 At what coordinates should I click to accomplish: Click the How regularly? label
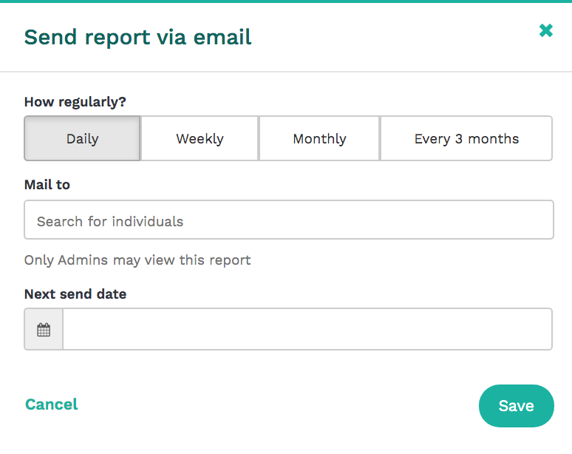[x=75, y=102]
